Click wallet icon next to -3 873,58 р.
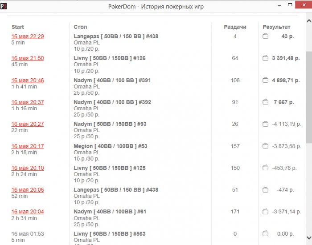This screenshot has height=245, width=312. point(266,146)
